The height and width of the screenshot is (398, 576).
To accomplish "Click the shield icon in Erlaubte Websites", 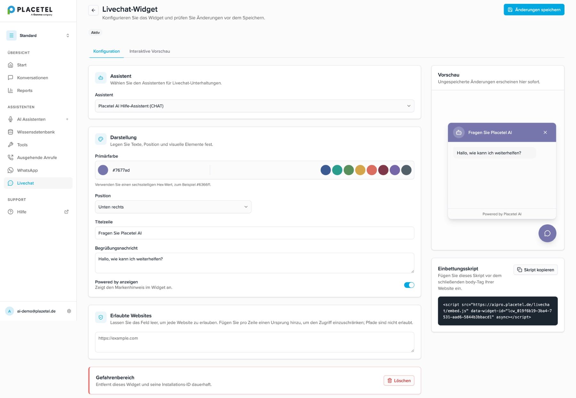I will point(101,318).
